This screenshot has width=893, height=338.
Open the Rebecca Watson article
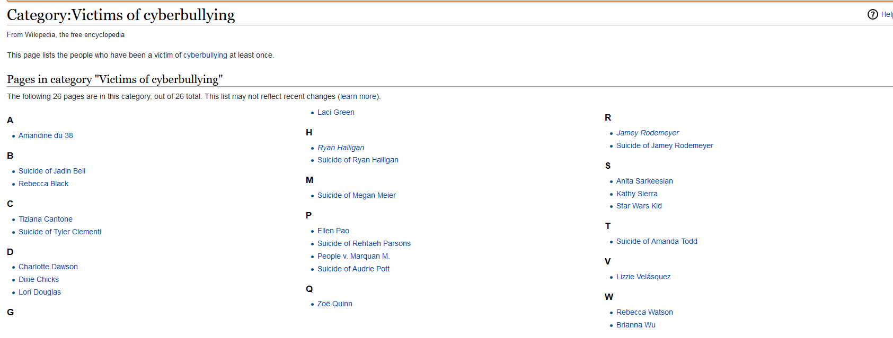pyautogui.click(x=644, y=312)
